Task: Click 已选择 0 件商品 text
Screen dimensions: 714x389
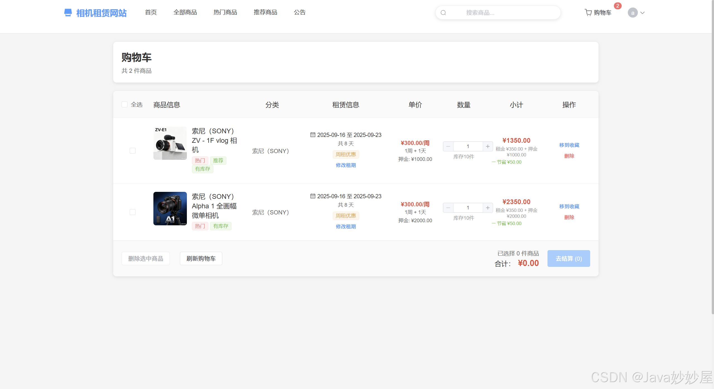Action: coord(518,253)
